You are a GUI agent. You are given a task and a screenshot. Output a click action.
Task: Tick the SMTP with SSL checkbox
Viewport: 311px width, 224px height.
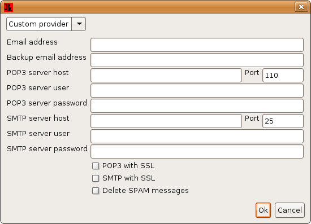(x=96, y=178)
